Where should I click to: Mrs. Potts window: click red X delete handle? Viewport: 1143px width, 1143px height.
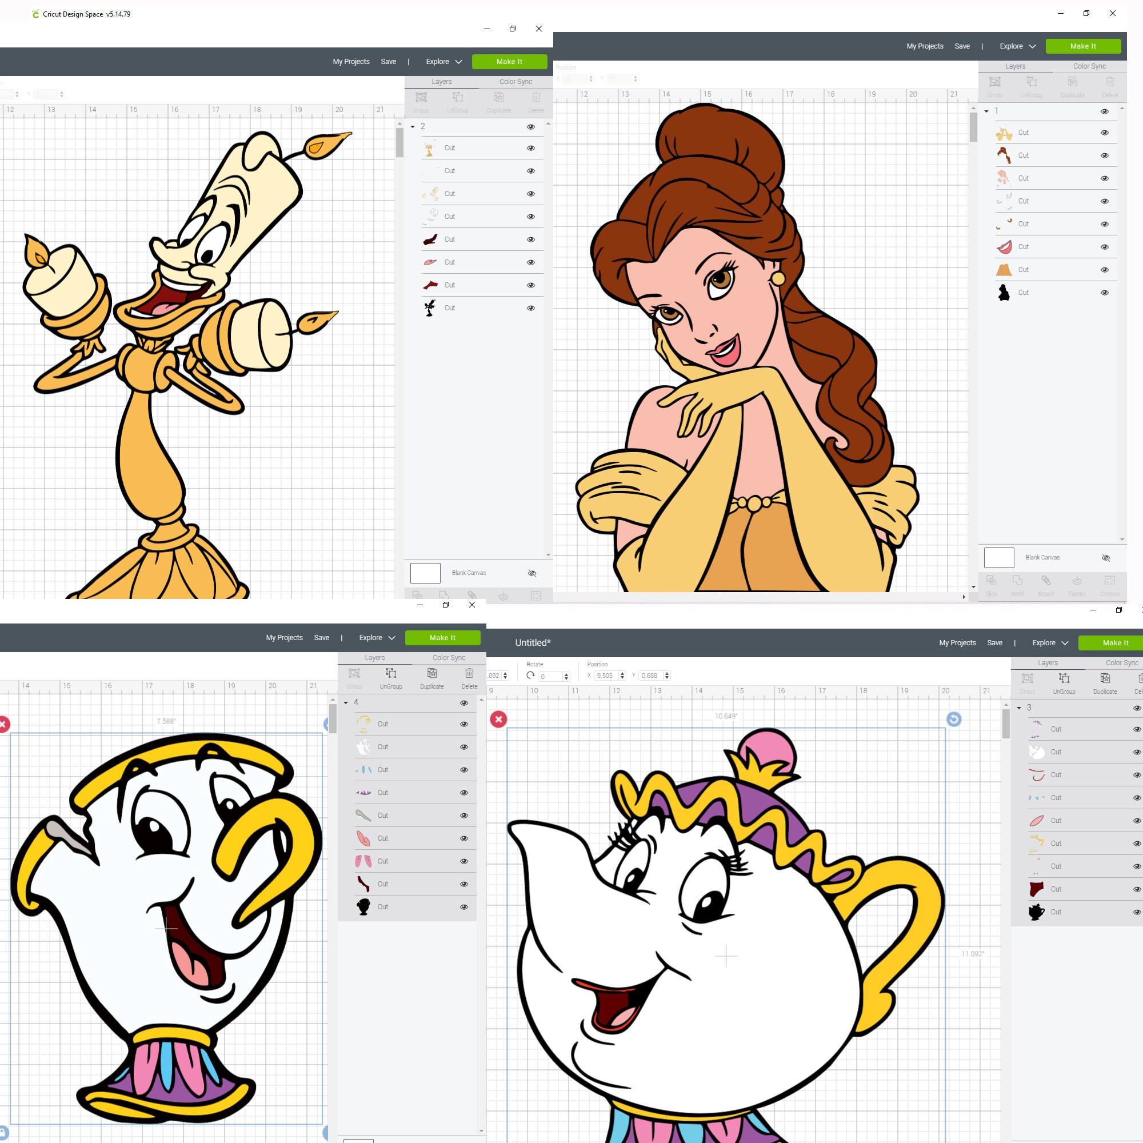499,720
